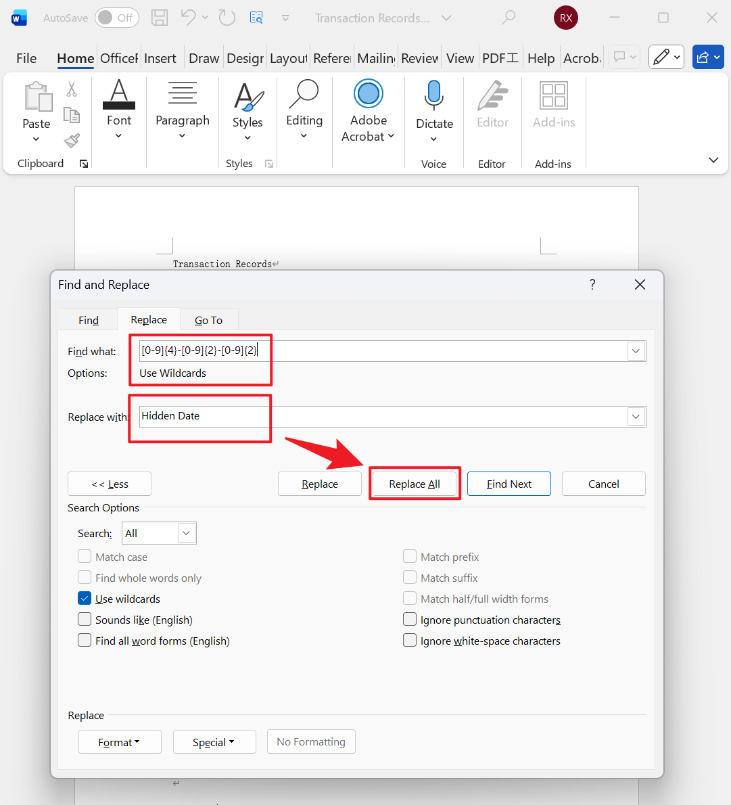
Task: Switch to the Go To tab
Action: 208,320
